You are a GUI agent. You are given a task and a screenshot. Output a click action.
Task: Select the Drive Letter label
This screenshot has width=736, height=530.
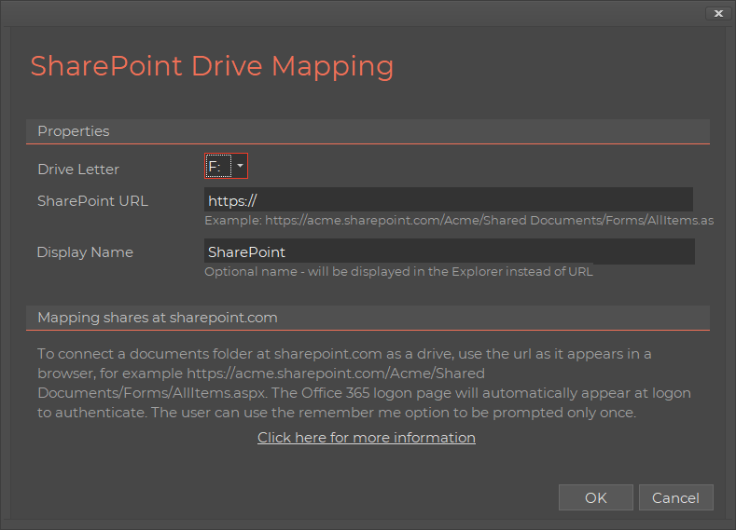click(78, 170)
